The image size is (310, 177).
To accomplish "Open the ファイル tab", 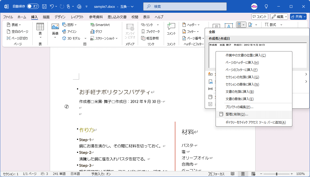I will [x=8, y=17].
